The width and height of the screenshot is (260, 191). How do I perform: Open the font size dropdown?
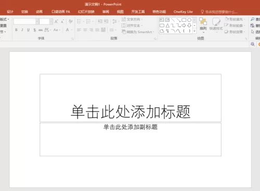coord(51,21)
